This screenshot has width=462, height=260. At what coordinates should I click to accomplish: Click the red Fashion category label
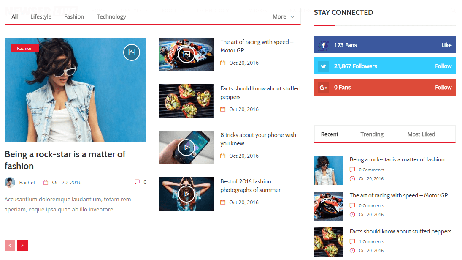point(25,48)
